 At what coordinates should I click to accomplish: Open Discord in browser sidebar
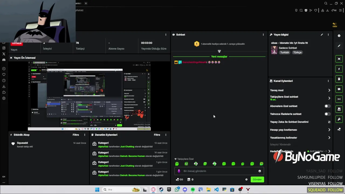(4, 60)
